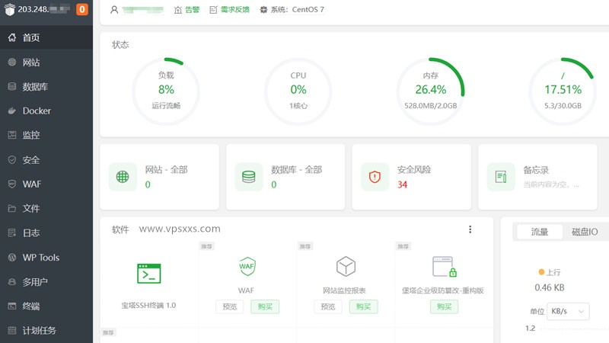The height and width of the screenshot is (343, 609).
Task: Click the green WAF shield software icon
Action: [247, 266]
